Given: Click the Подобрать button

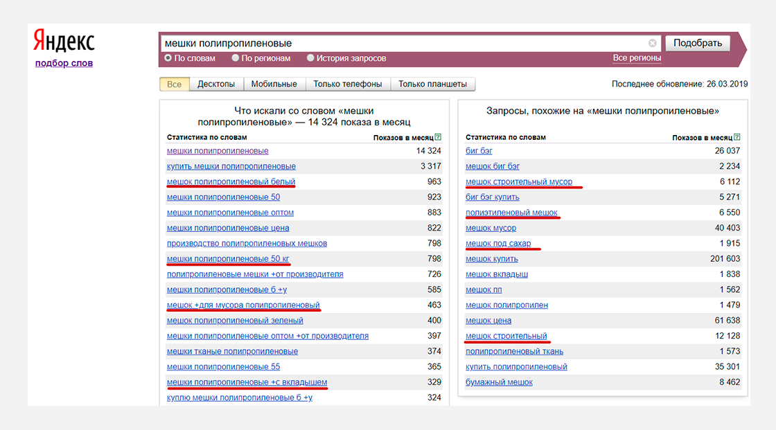Looking at the screenshot, I should coord(698,43).
